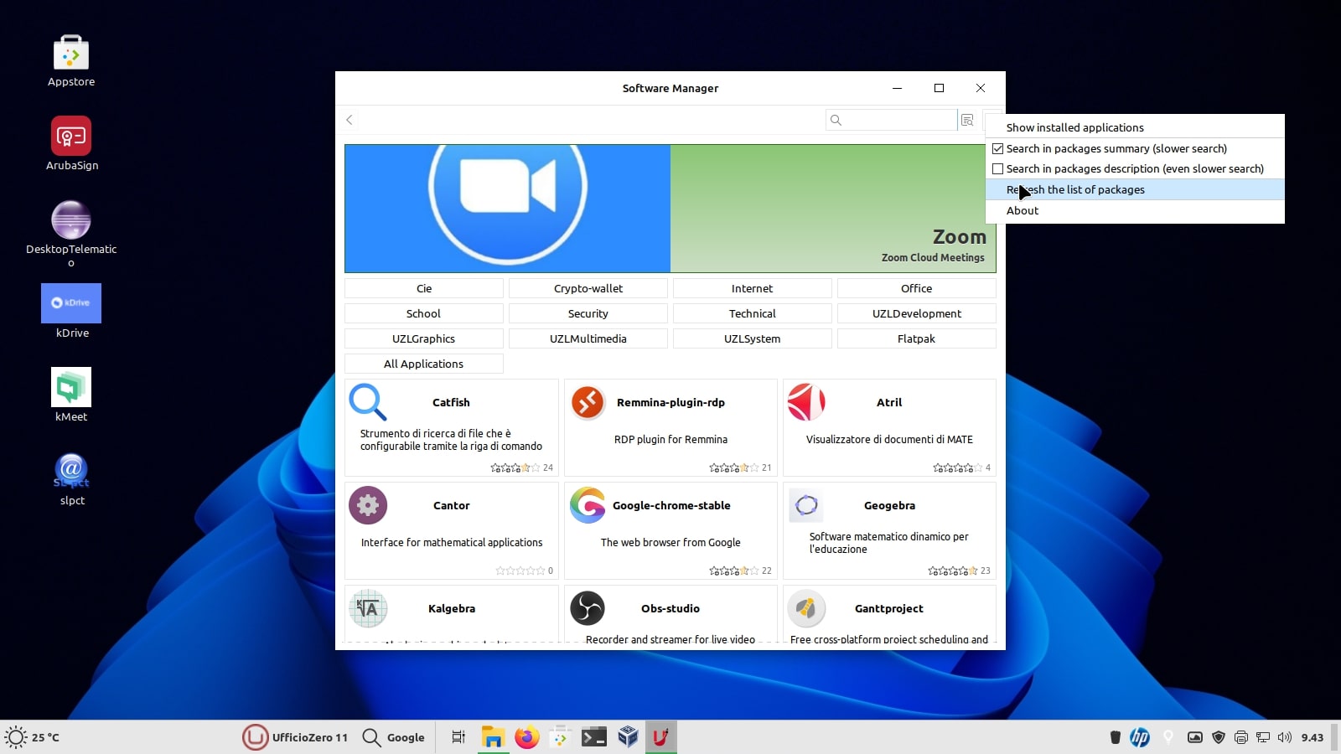Click the Zoom featured banner
Image resolution: width=1341 pixels, height=754 pixels.
(670, 209)
